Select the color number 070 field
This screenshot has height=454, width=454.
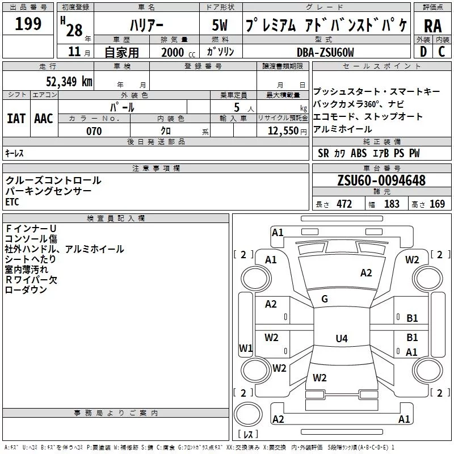click(x=94, y=131)
